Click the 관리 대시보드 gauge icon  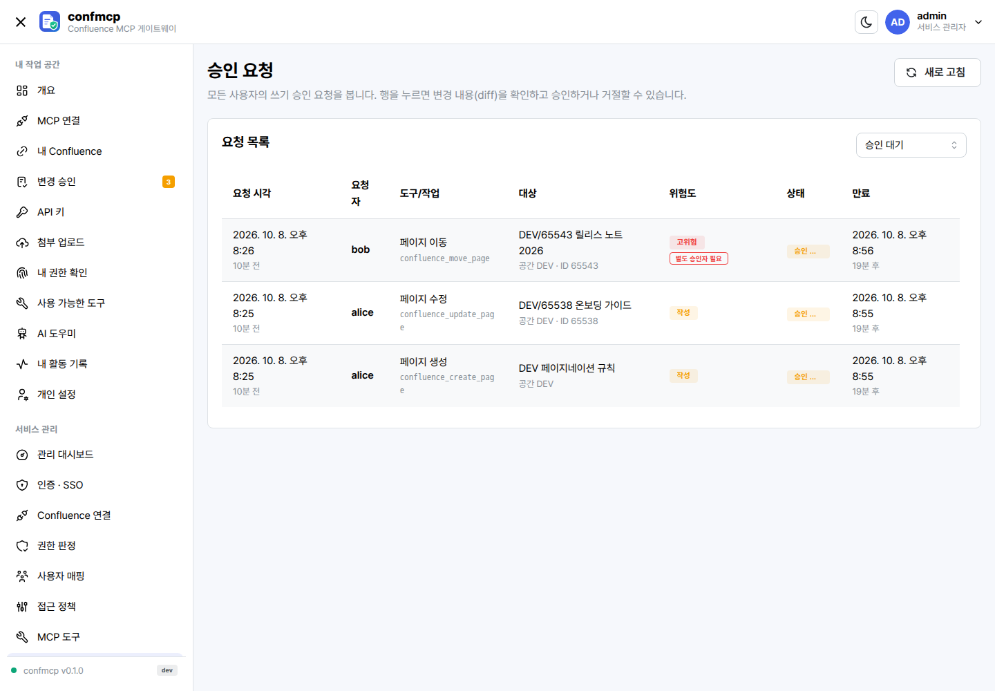22,455
